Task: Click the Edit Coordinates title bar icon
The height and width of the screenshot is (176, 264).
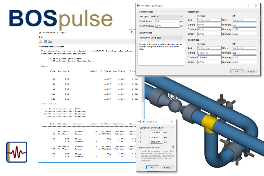Action: (139, 122)
